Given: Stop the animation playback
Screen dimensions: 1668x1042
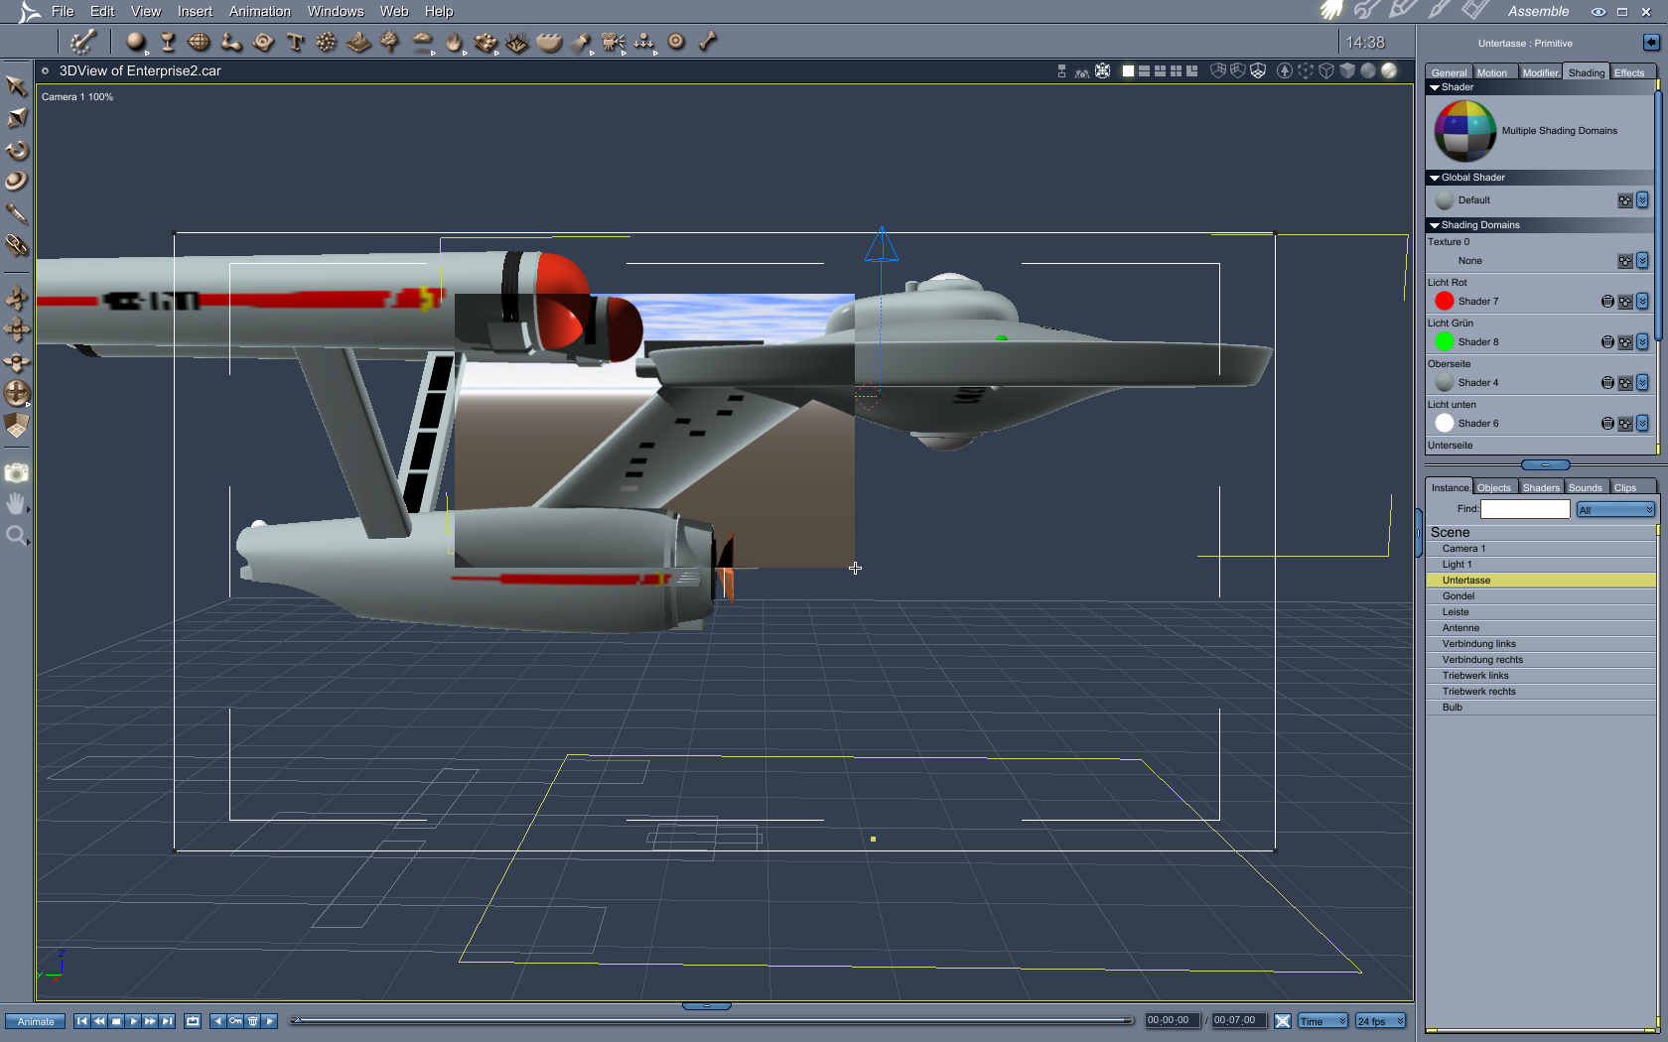Looking at the screenshot, I should coord(116,1021).
